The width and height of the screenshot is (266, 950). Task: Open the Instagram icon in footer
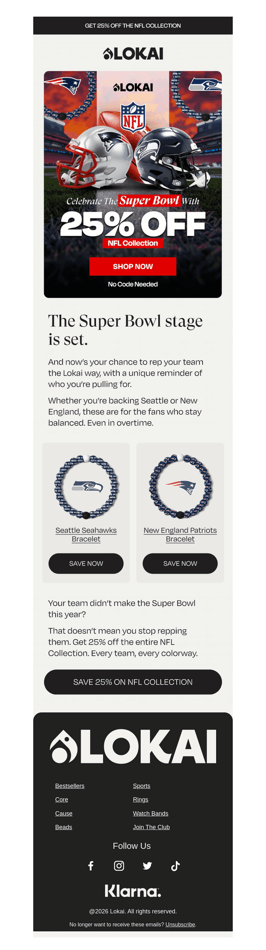[x=119, y=866]
